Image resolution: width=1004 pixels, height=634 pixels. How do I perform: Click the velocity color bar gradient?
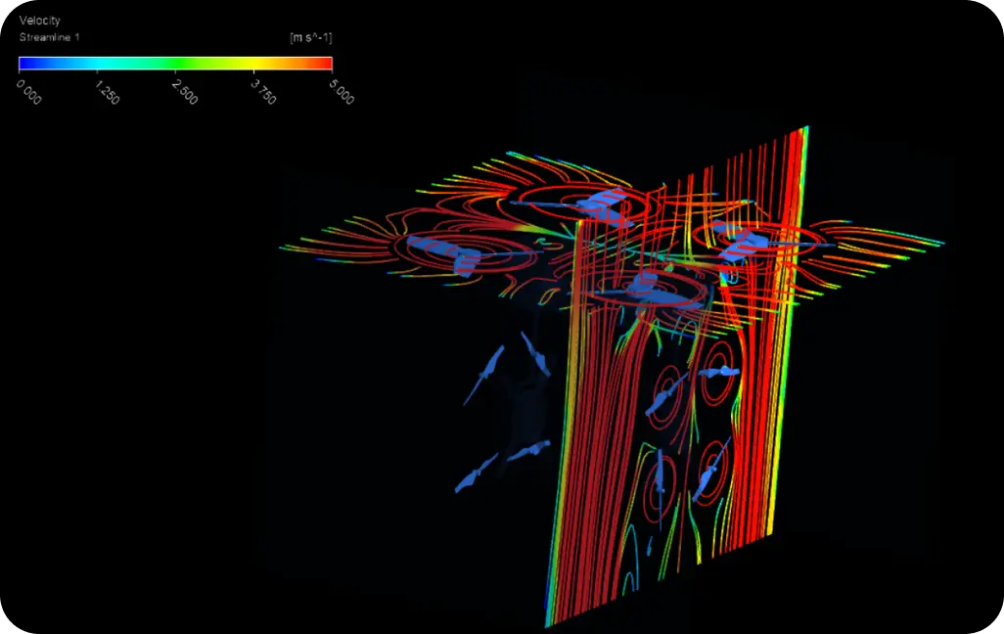click(x=176, y=61)
